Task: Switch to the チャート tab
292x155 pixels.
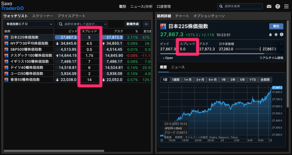Action: (x=182, y=16)
